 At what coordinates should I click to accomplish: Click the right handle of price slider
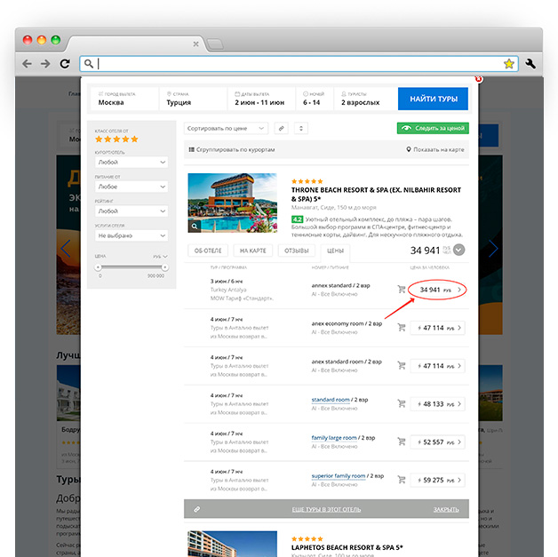[x=164, y=267]
